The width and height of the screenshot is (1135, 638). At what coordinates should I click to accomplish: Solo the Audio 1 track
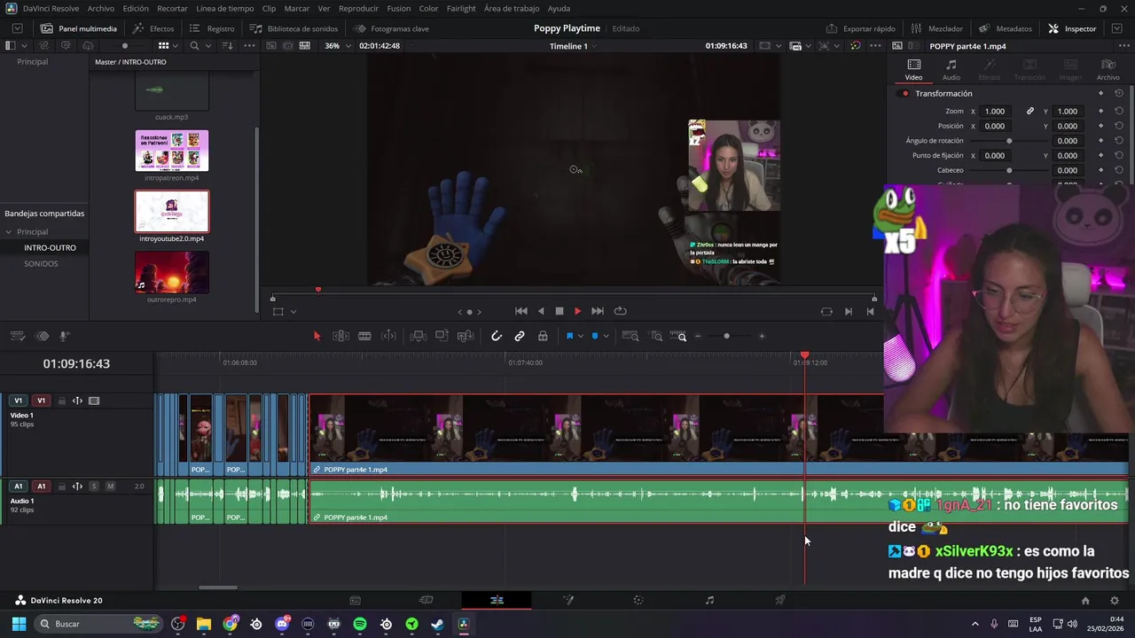coord(94,486)
